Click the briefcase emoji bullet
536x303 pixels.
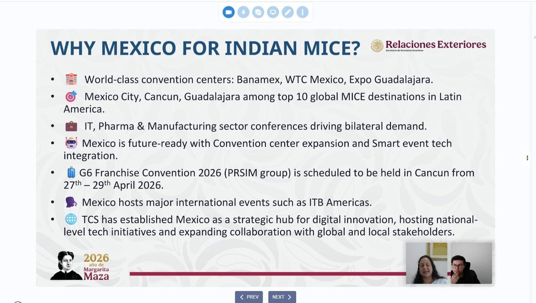71,126
